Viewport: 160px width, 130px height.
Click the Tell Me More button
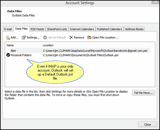[x=143, y=93]
